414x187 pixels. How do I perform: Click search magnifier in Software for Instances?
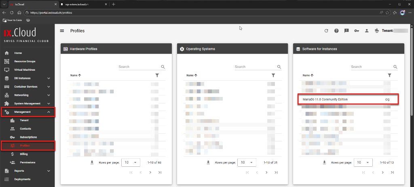pyautogui.click(x=395, y=67)
